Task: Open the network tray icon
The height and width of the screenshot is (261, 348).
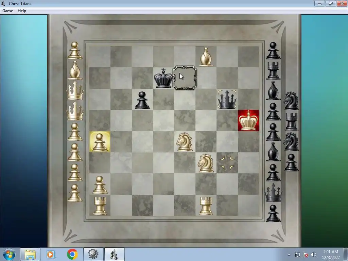Action: (x=297, y=255)
